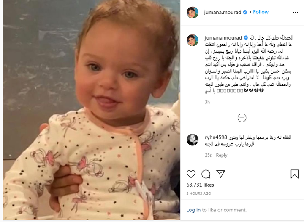Save post with the bookmark icon
This screenshot has width=304, height=222.
(x=295, y=174)
